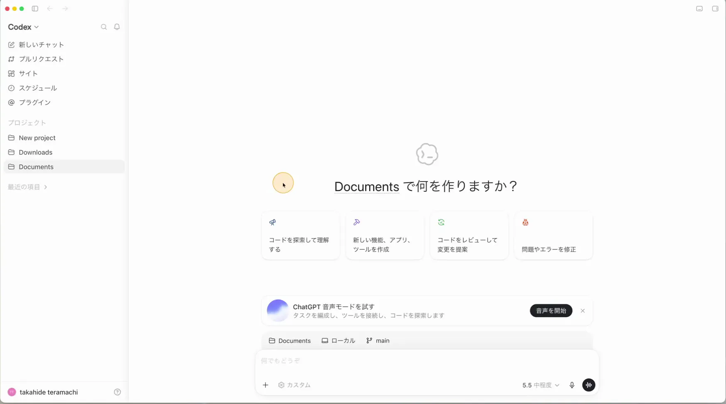Open the help question mark icon
This screenshot has height=404, width=726.
[x=118, y=392]
